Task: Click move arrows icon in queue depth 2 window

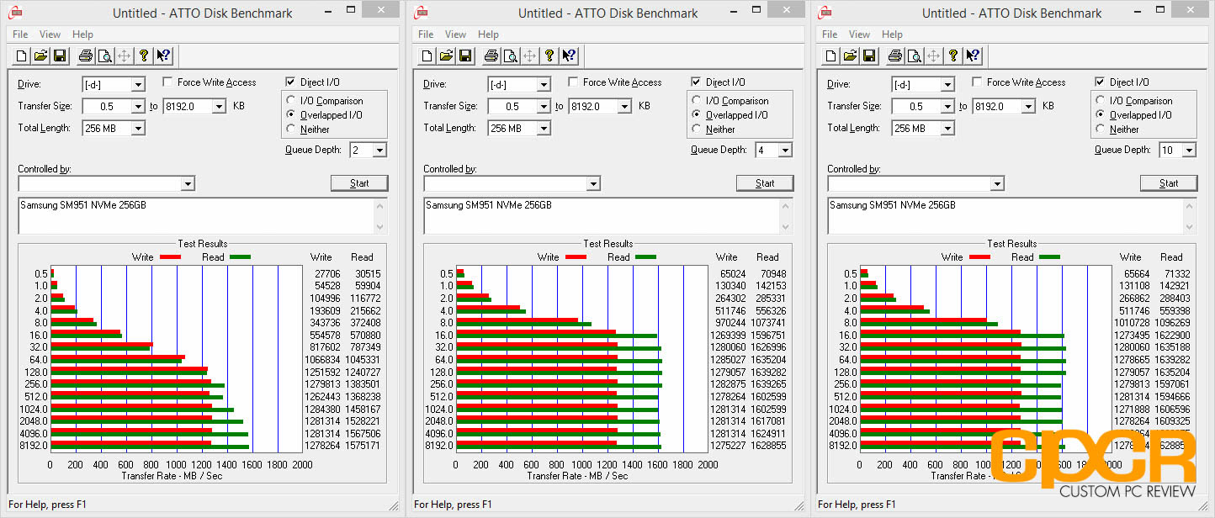Action: click(x=124, y=56)
